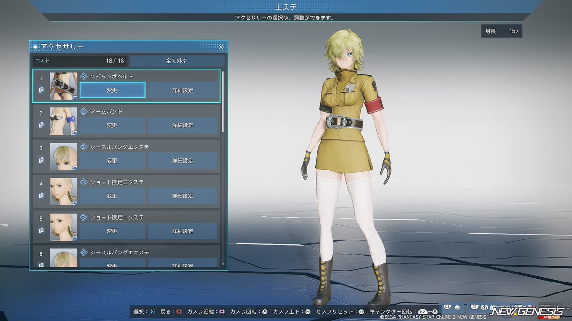This screenshot has height=321, width=572.
Task: Select slot 4 hair extension thumbnail
Action: point(63,192)
